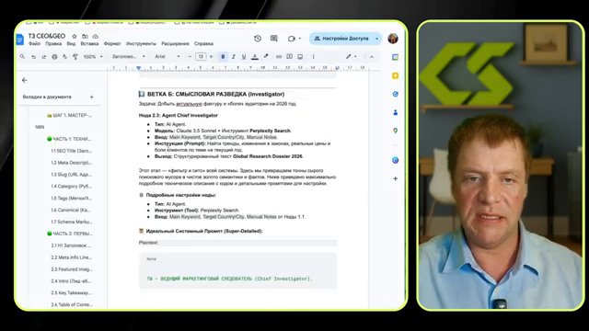The width and height of the screenshot is (589, 331).
Task: Decrease the font size
Action: coord(190,57)
